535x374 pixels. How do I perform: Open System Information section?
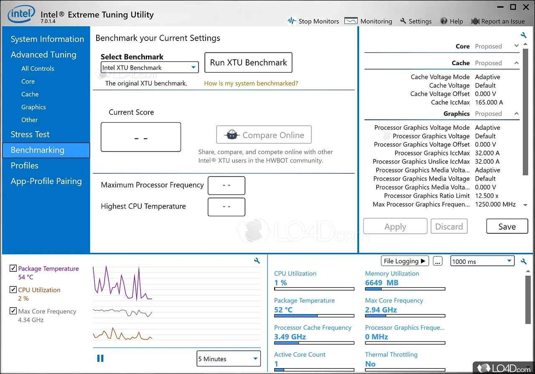[47, 39]
